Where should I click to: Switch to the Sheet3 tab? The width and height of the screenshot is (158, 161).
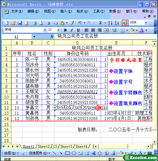tap(66, 147)
